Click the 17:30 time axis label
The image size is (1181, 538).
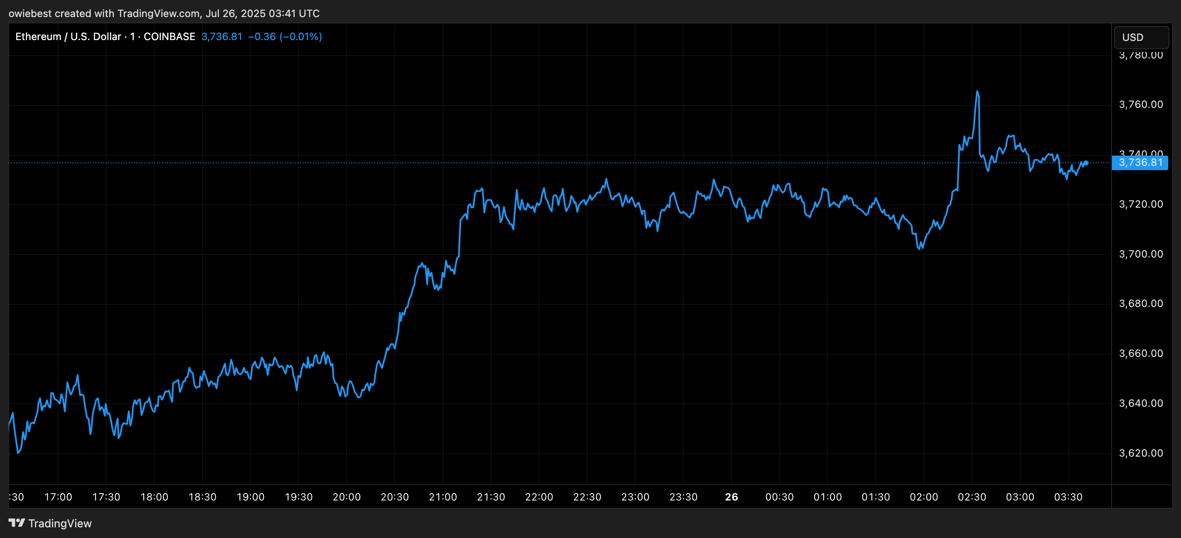(106, 497)
